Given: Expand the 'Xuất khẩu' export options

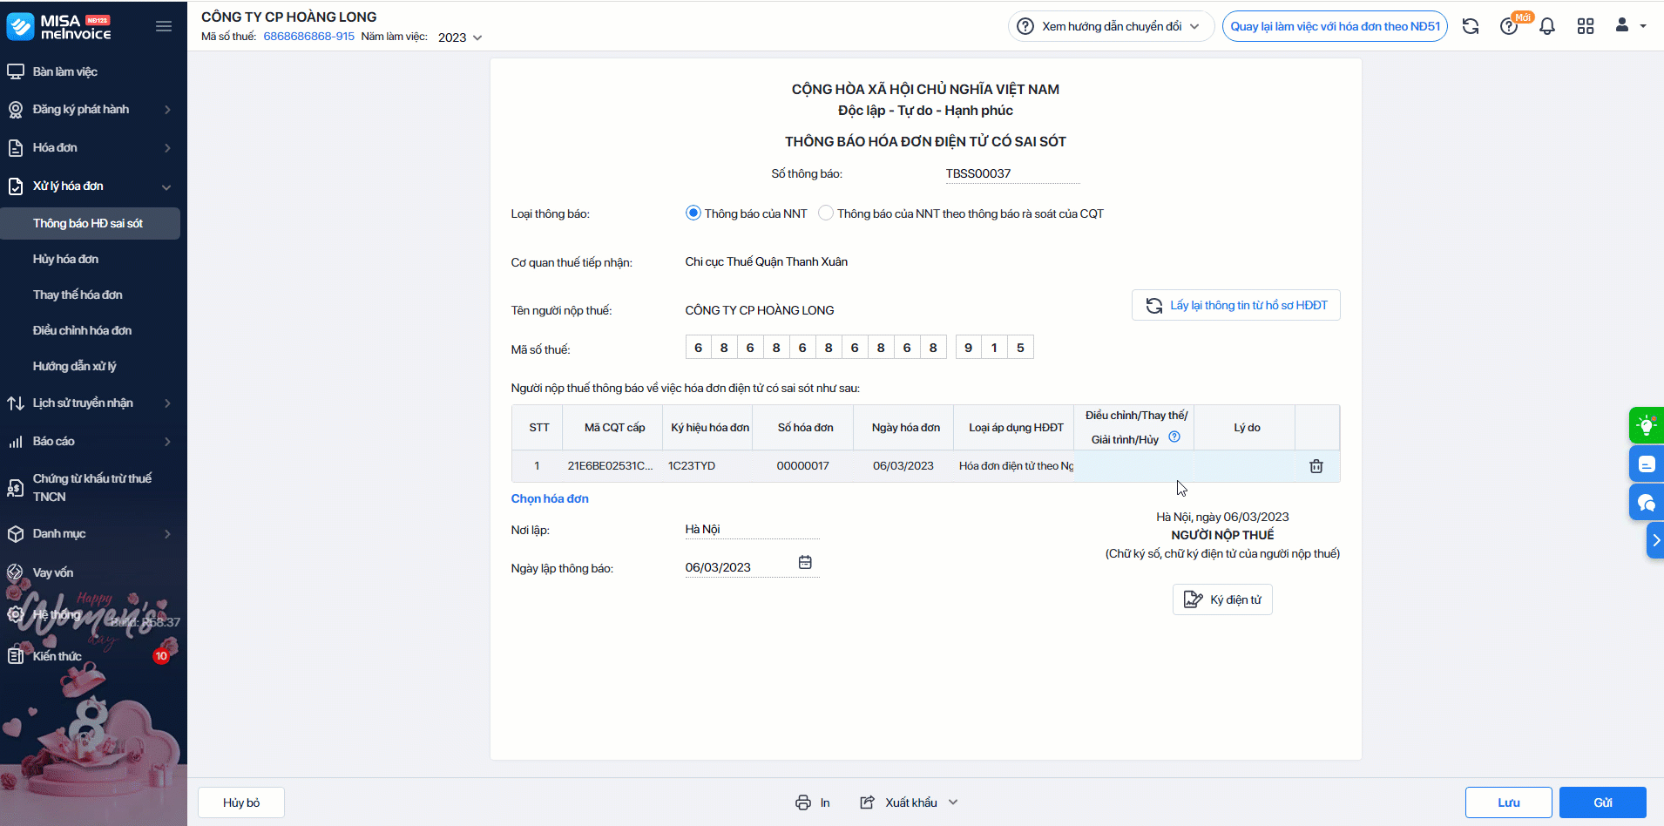Looking at the screenshot, I should [x=953, y=802].
